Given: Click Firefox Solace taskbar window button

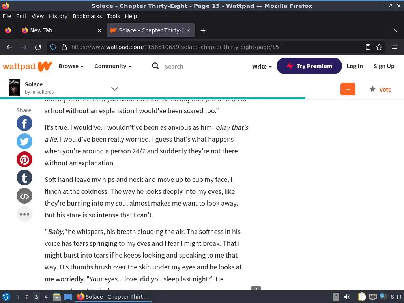Looking at the screenshot, I should pyautogui.click(x=113, y=297).
